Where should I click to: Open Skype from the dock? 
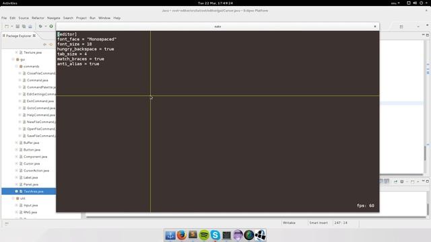point(215,235)
